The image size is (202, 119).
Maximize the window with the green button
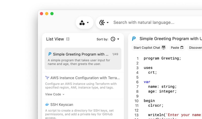pyautogui.click(x=52, y=14)
